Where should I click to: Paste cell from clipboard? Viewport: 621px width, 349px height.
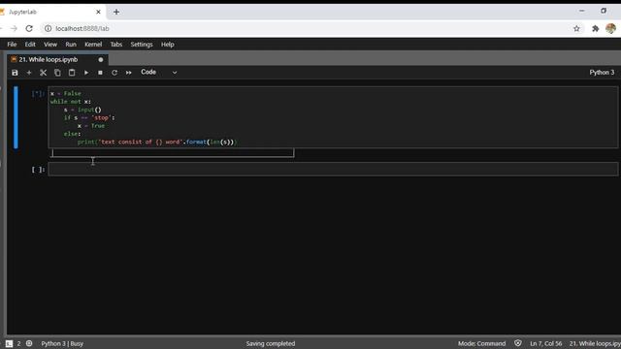pyautogui.click(x=72, y=73)
